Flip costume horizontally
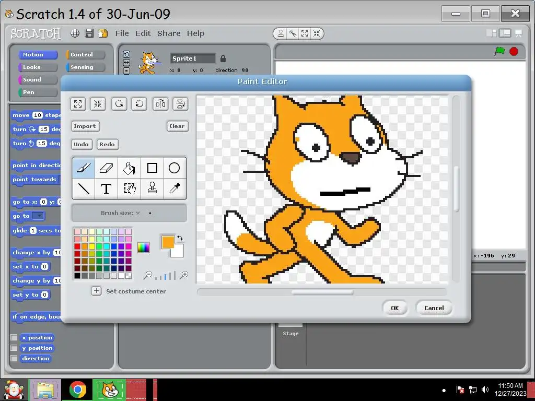The image size is (535, 401). [x=160, y=104]
